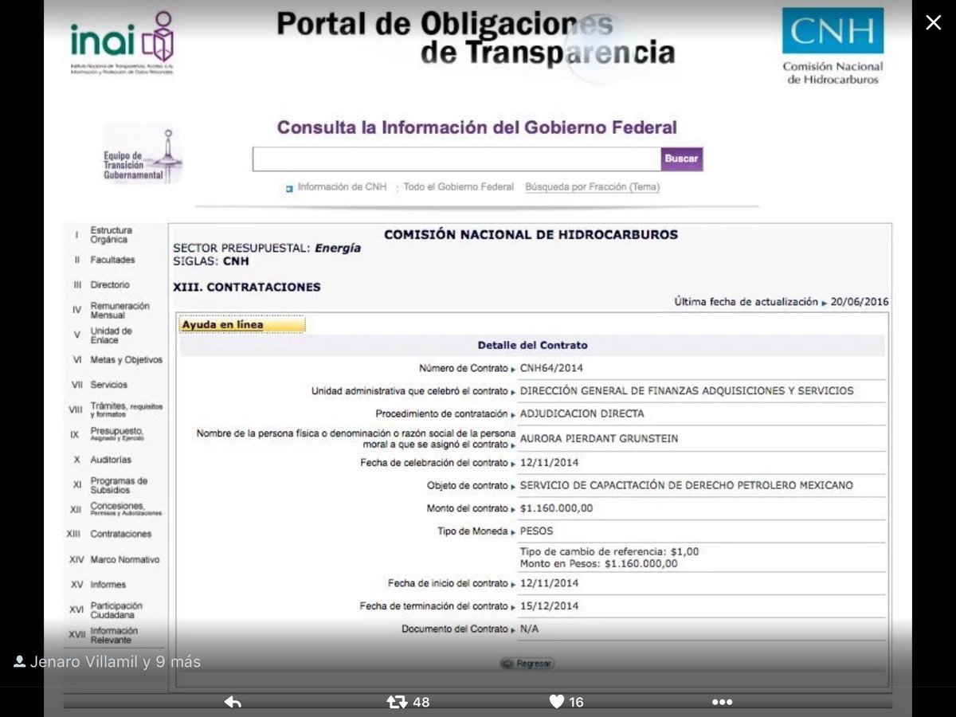Open the Marco Normativo menu item

(x=124, y=560)
